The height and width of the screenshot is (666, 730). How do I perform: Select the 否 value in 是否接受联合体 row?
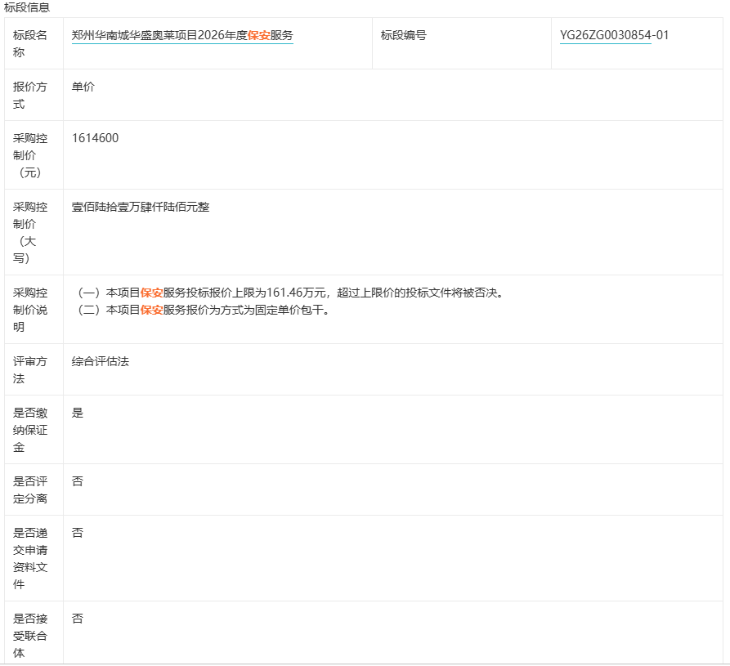click(78, 619)
